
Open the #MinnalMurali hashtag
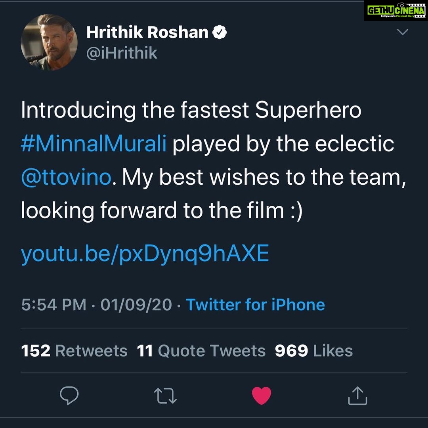click(x=94, y=144)
